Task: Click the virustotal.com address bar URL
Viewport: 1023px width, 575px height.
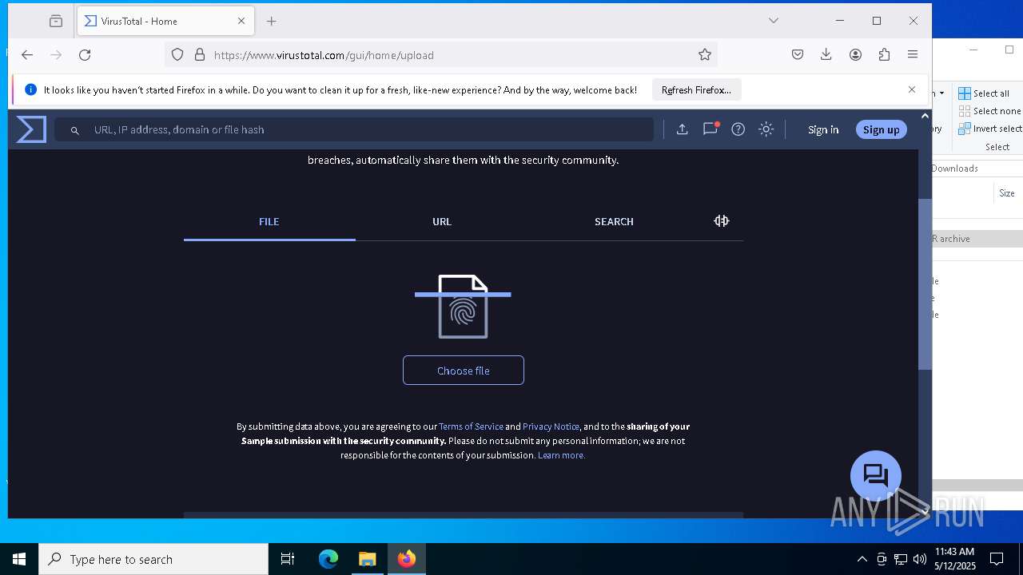Action: (x=324, y=55)
